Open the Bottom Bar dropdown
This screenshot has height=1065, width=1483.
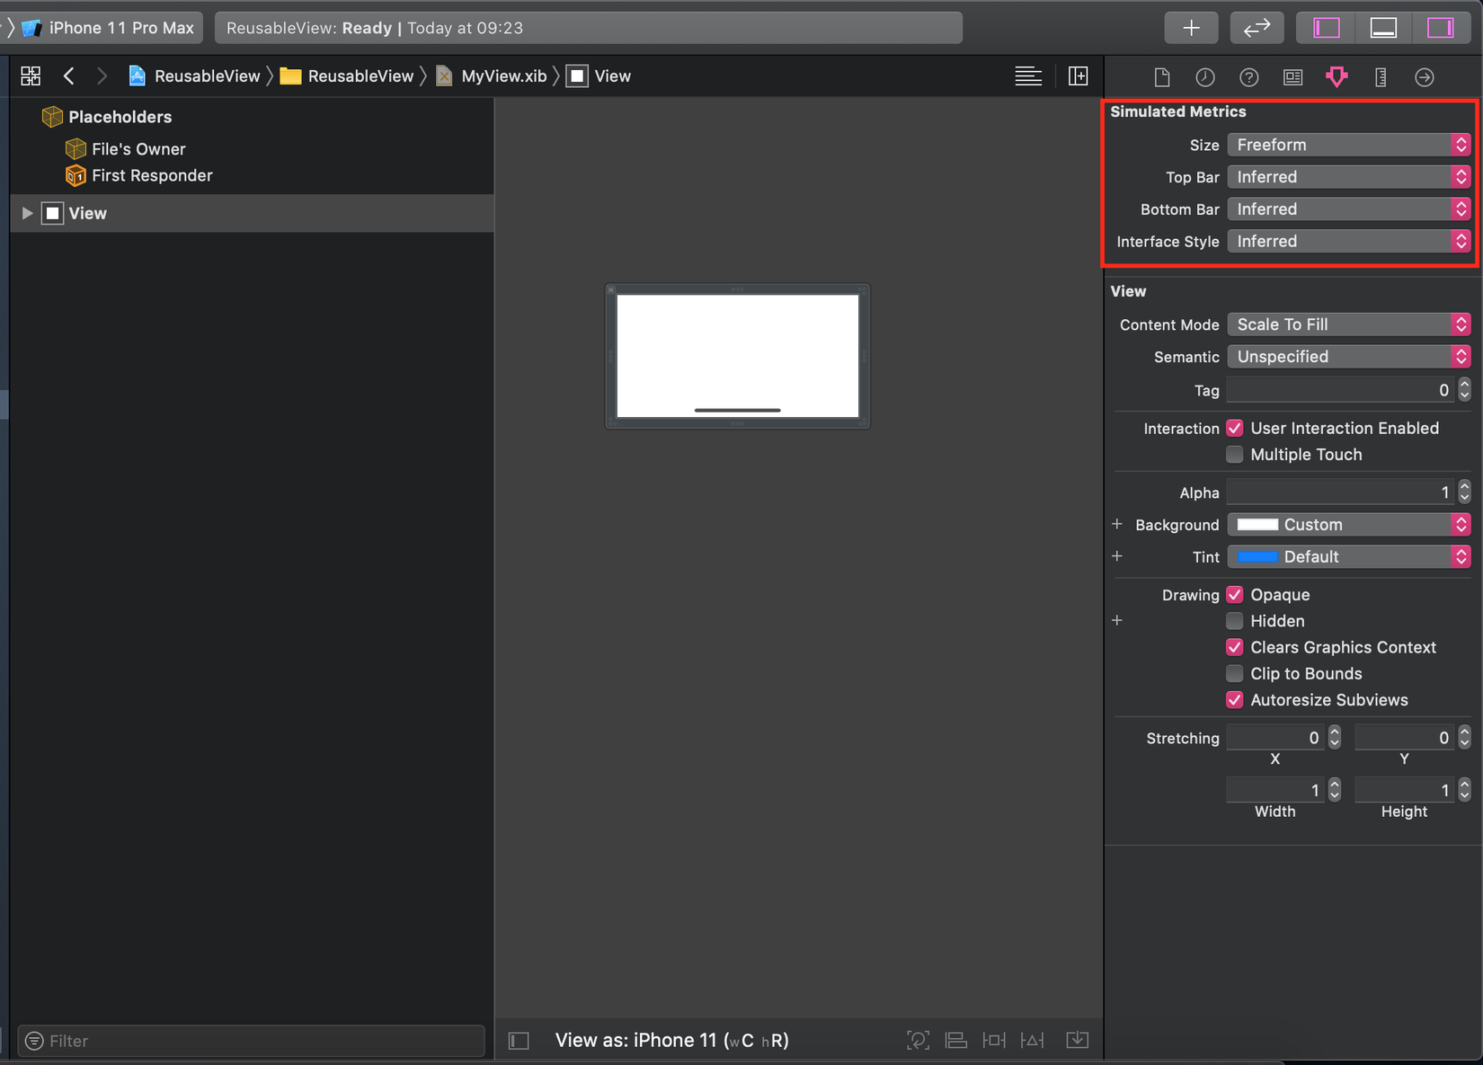[1349, 209]
